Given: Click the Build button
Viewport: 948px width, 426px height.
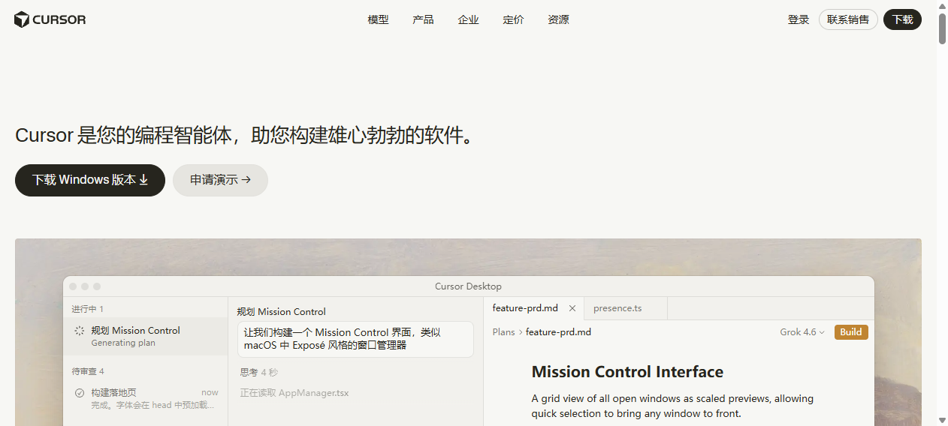Looking at the screenshot, I should pyautogui.click(x=851, y=331).
